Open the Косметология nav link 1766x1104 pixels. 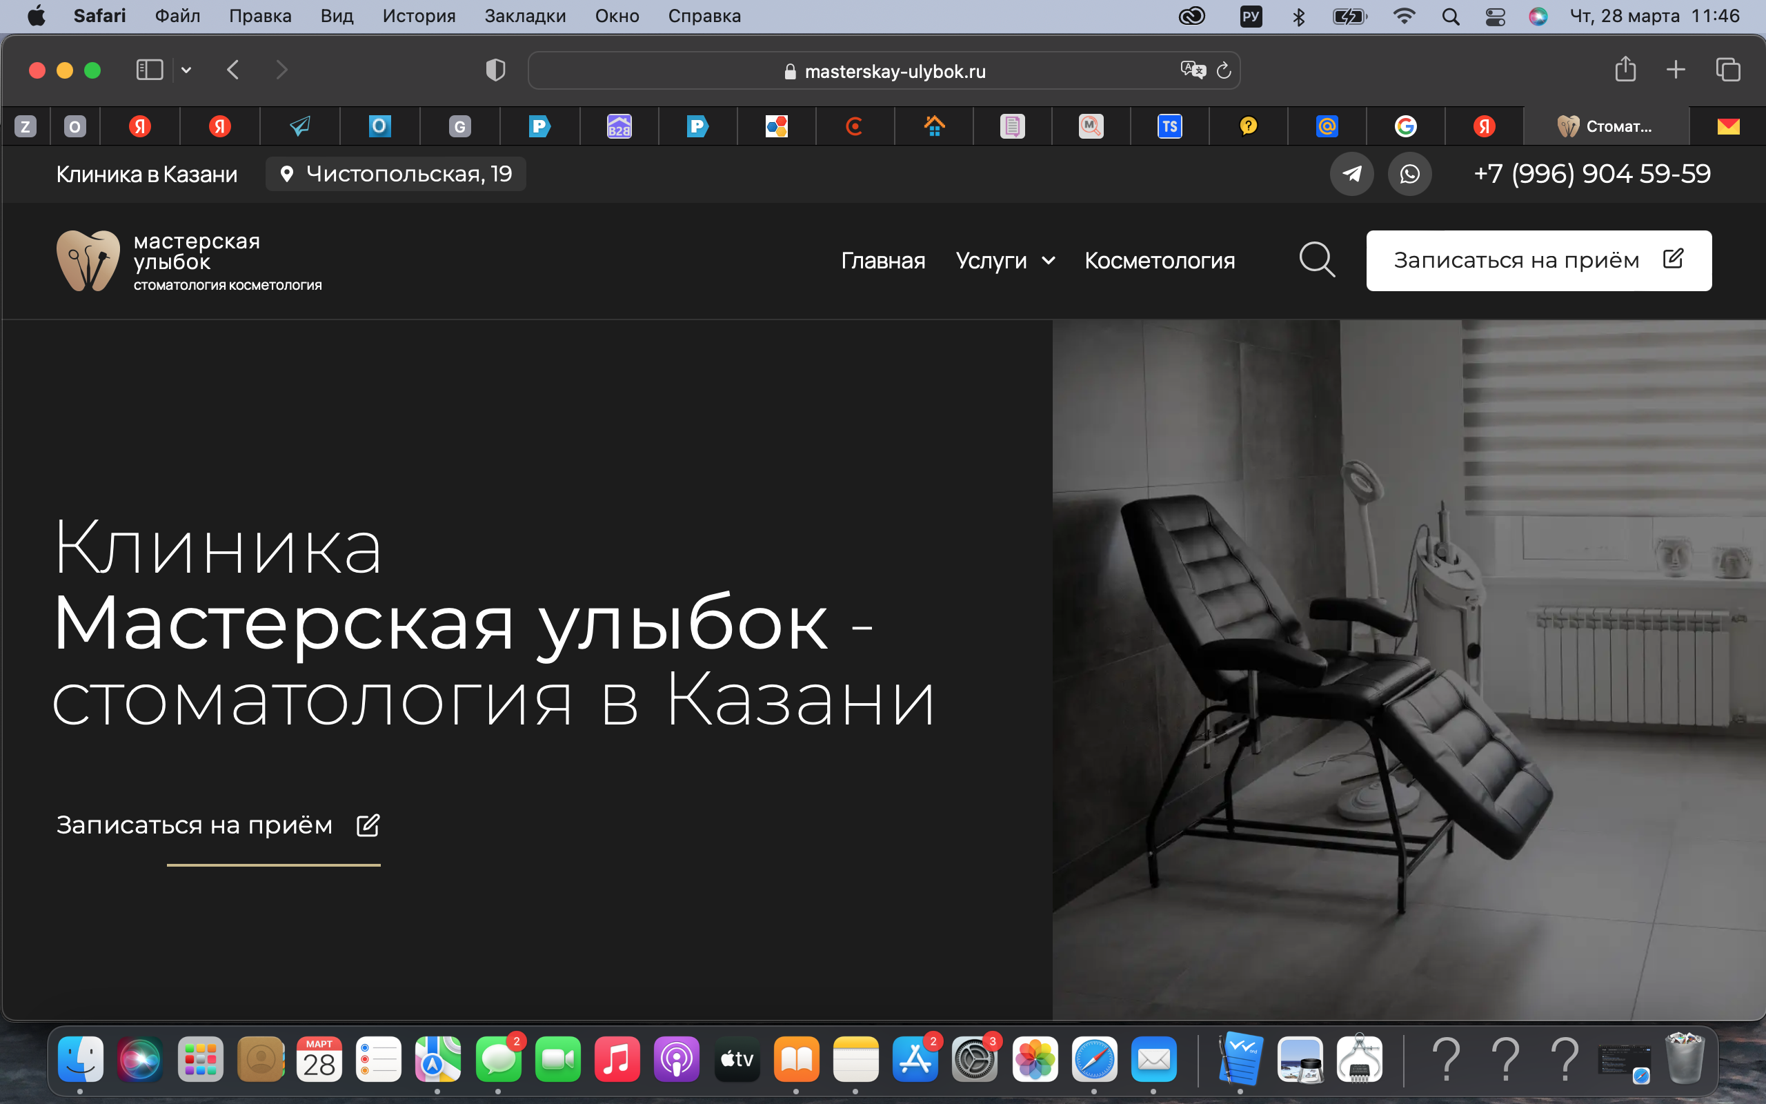pyautogui.click(x=1160, y=261)
